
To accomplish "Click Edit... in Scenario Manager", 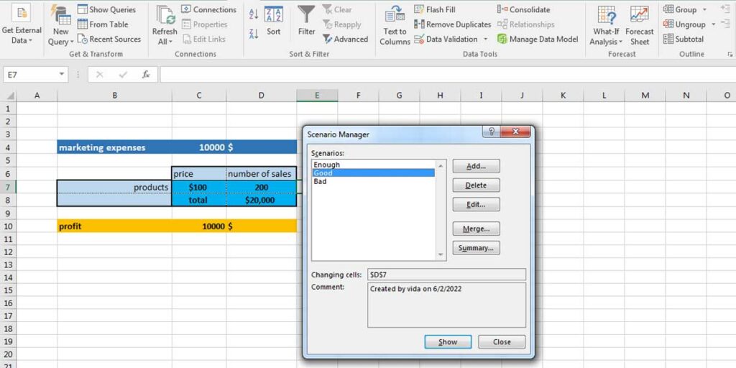I will (x=476, y=205).
